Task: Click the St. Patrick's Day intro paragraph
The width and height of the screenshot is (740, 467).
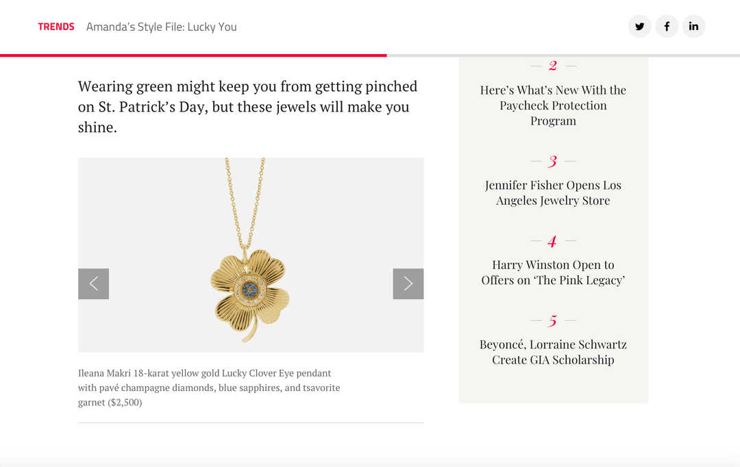Action: [x=248, y=107]
